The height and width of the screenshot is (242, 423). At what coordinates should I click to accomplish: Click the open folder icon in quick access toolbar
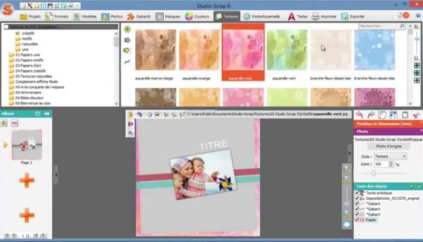36,6
